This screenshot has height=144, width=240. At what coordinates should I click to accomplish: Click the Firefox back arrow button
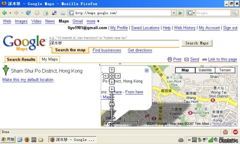click(4, 13)
